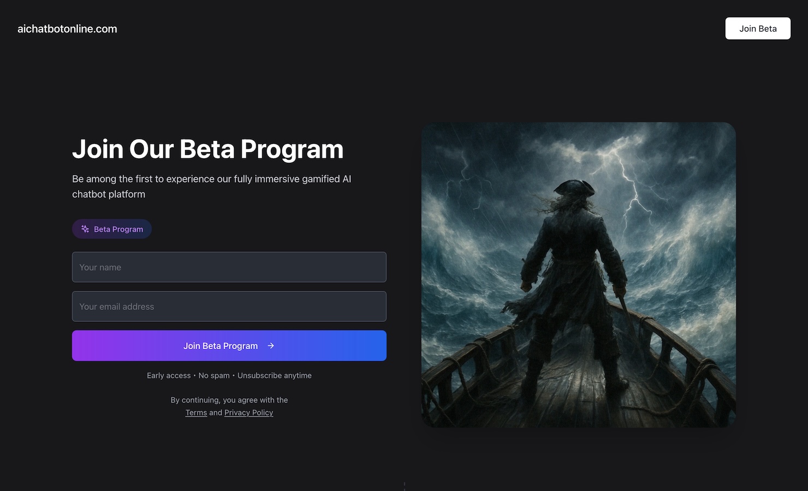This screenshot has height=491, width=808.
Task: Click the arrow icon on the gradient button
Action: coord(271,346)
